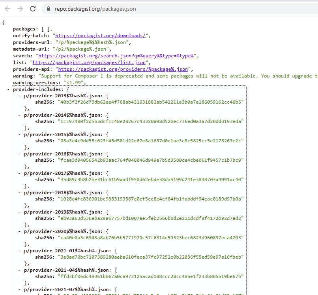The image size is (318, 295).
Task: Click the sha256 hash starting with 1cc97480
Action: [151, 121]
